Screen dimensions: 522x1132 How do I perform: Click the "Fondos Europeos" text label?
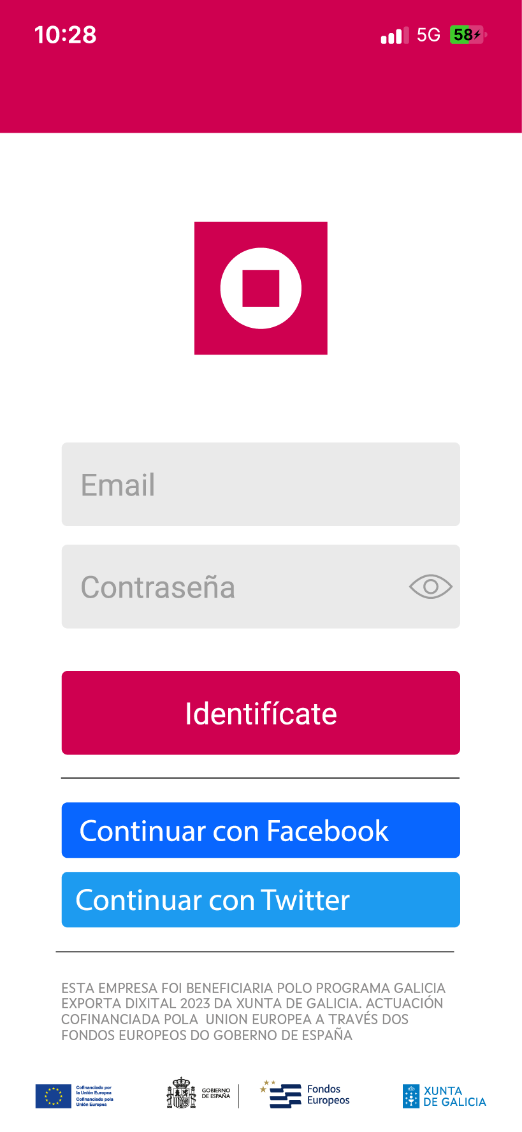pos(328,1095)
